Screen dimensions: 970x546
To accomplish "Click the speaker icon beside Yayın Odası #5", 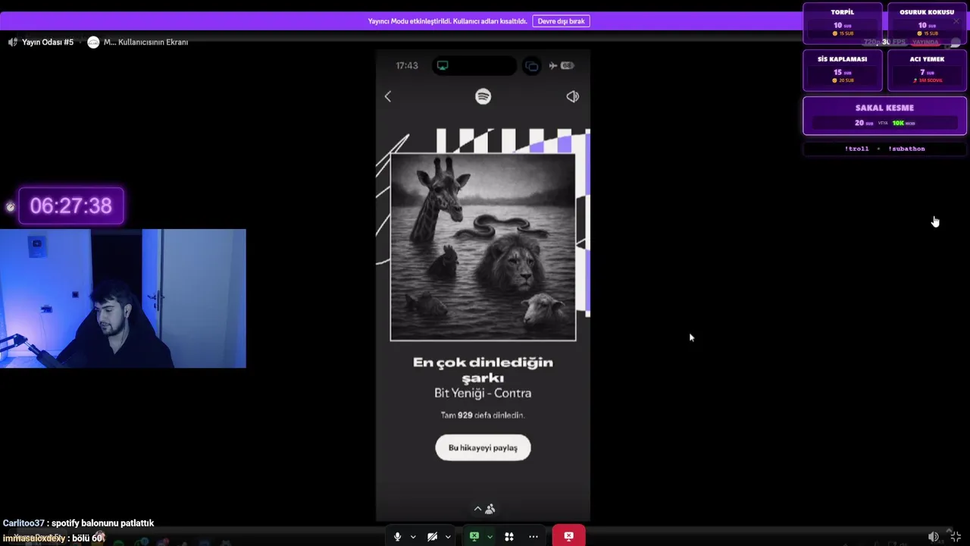I will click(x=12, y=42).
